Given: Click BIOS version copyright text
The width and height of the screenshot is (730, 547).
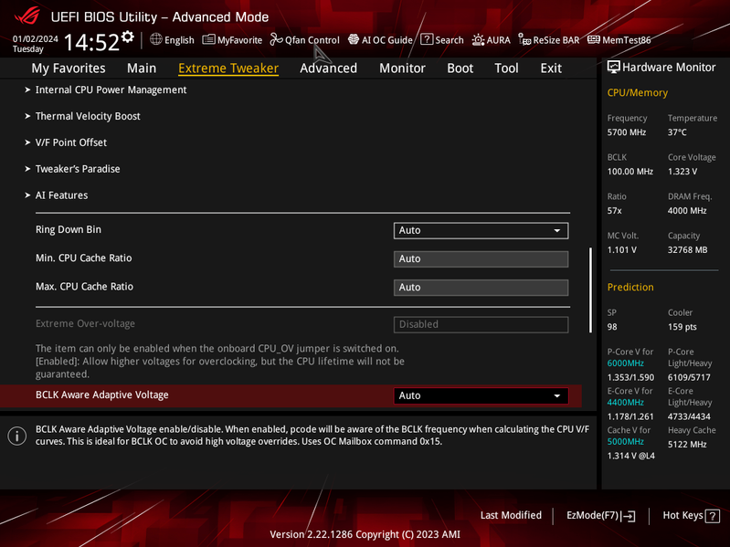Looking at the screenshot, I should click(x=365, y=534).
